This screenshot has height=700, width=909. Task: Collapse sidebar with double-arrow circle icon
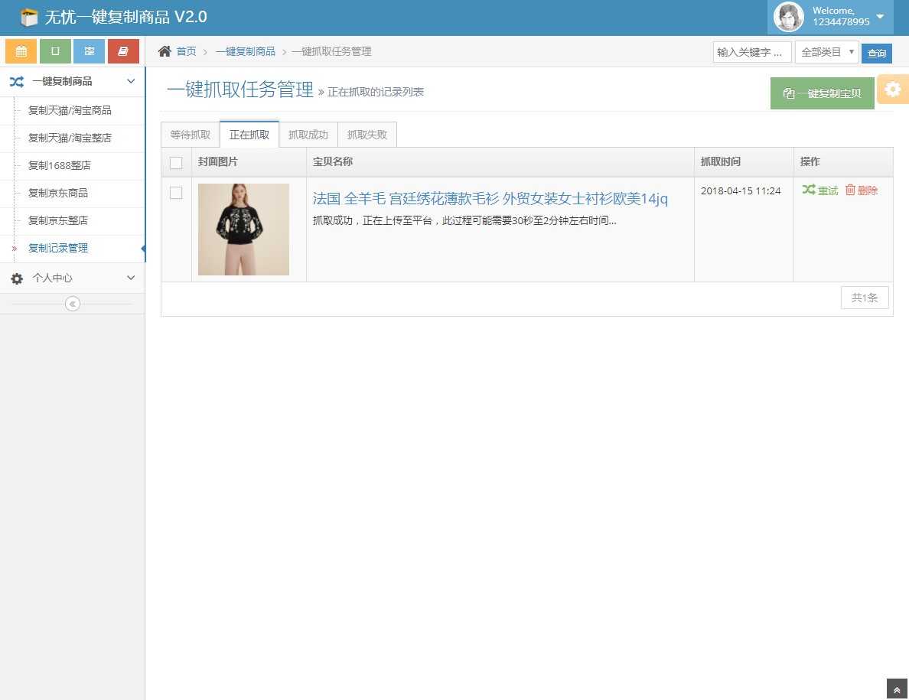click(x=73, y=304)
